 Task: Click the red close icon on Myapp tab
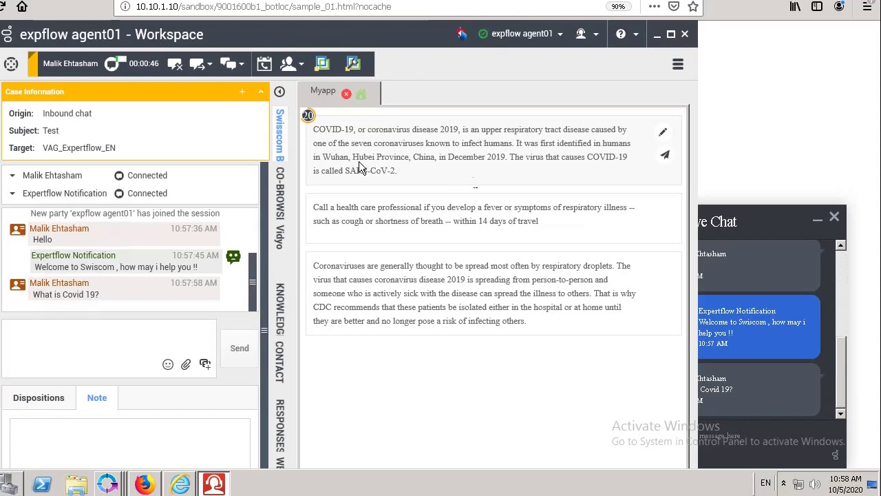(x=346, y=94)
